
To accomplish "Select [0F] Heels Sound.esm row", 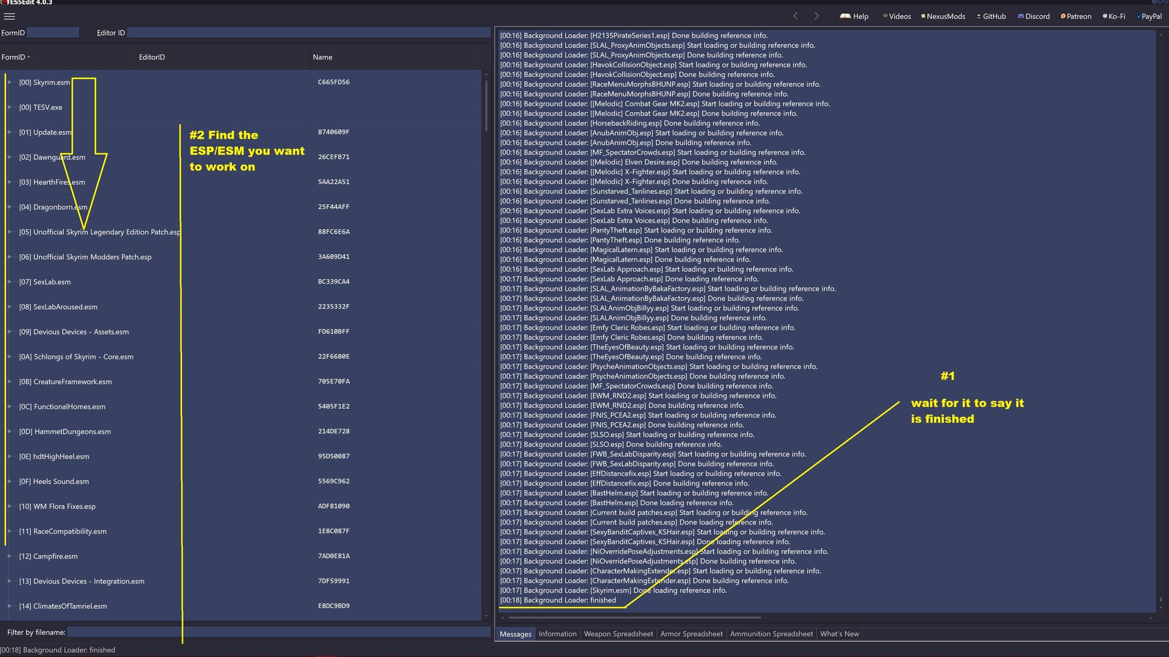I will pyautogui.click(x=240, y=481).
